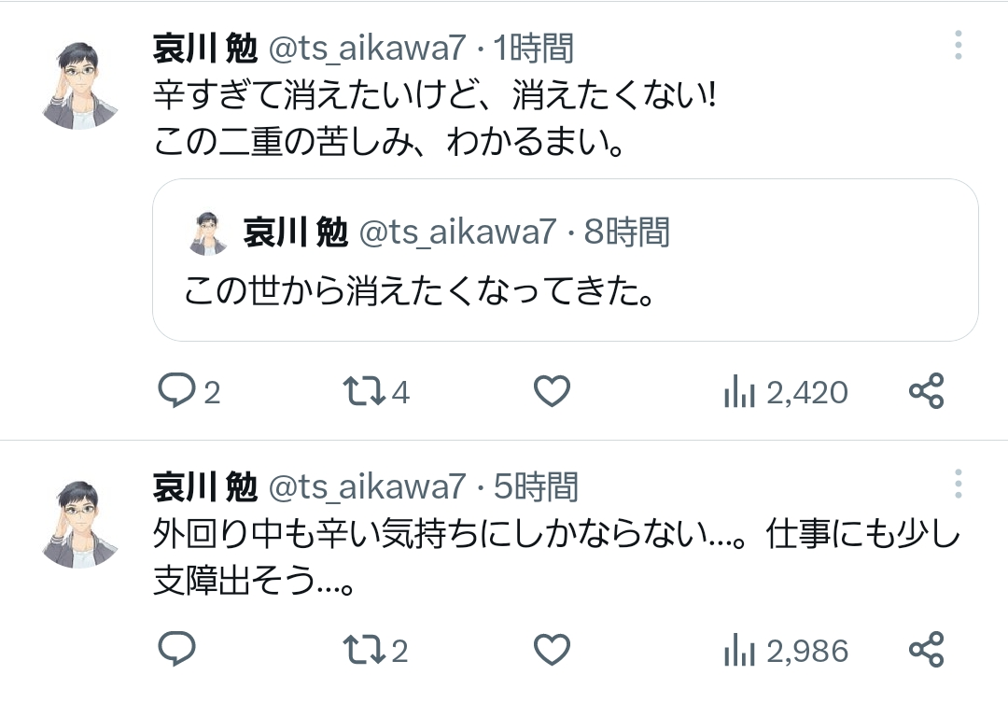The width and height of the screenshot is (1008, 703).
Task: Open avatar of the 1時間 tweet author
Action: (x=80, y=85)
